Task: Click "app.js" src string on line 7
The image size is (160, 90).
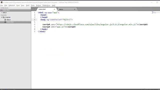Action: pos(60,27)
